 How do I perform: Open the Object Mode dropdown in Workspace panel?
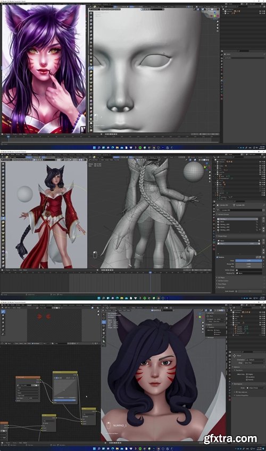coord(255,387)
